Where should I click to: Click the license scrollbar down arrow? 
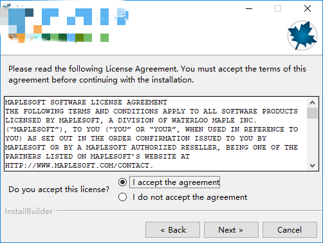[x=312, y=165]
